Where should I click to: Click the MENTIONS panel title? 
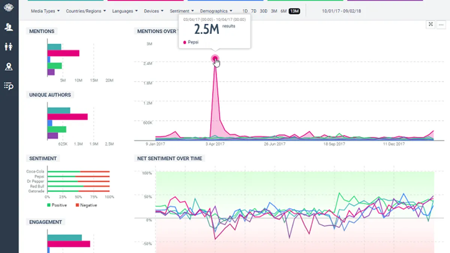pos(42,31)
